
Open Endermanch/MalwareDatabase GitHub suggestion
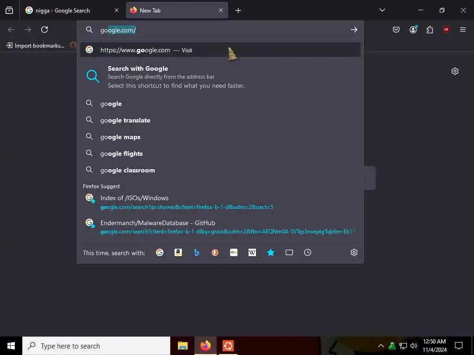click(220, 227)
